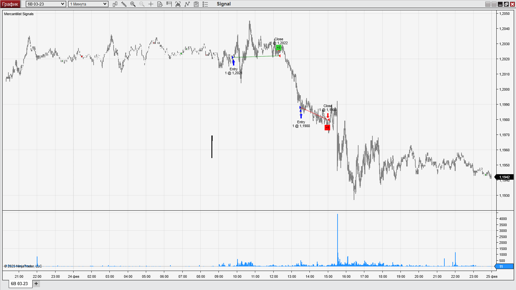The height and width of the screenshot is (290, 516).
Task: Expand the 1 Минута interval dropdown
Action: pyautogui.click(x=88, y=4)
